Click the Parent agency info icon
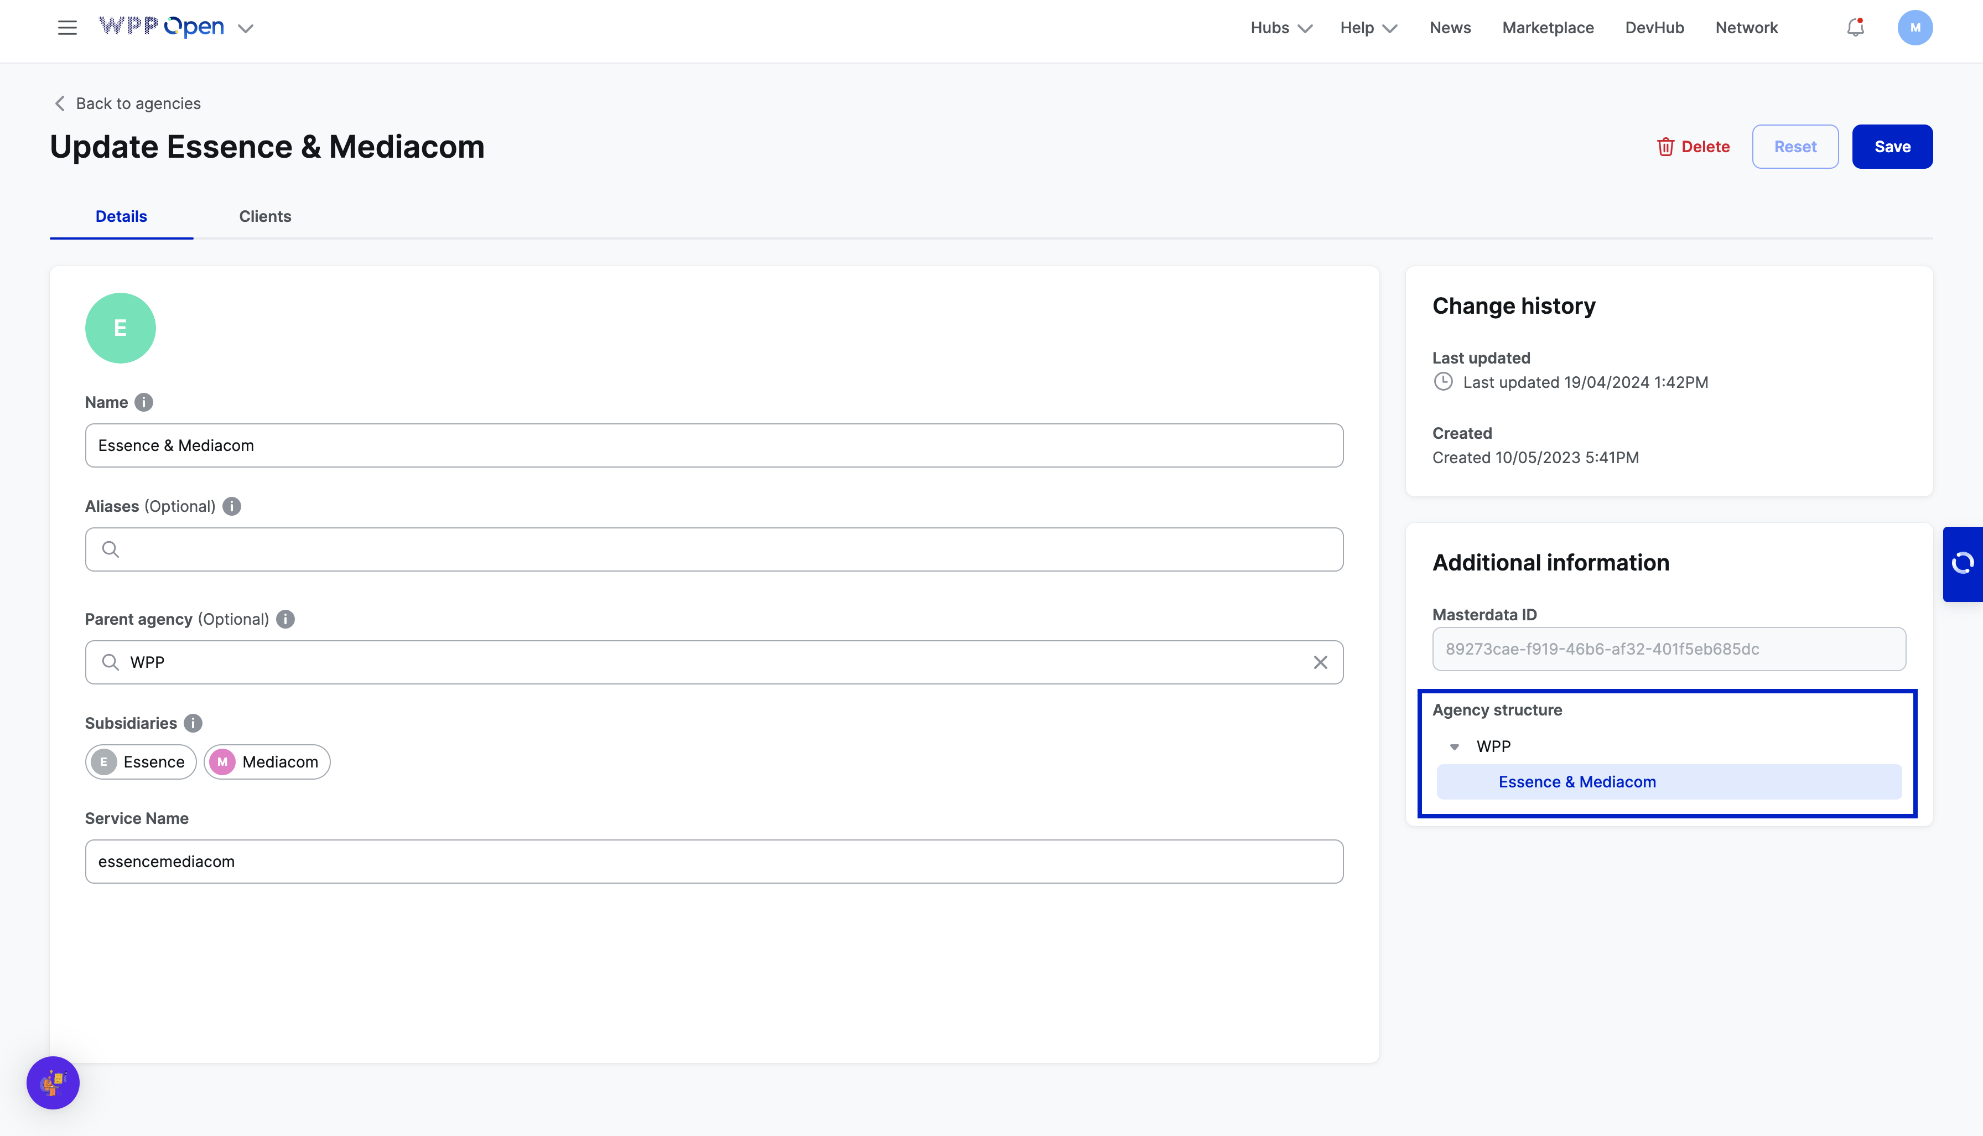1983x1136 pixels. (285, 620)
